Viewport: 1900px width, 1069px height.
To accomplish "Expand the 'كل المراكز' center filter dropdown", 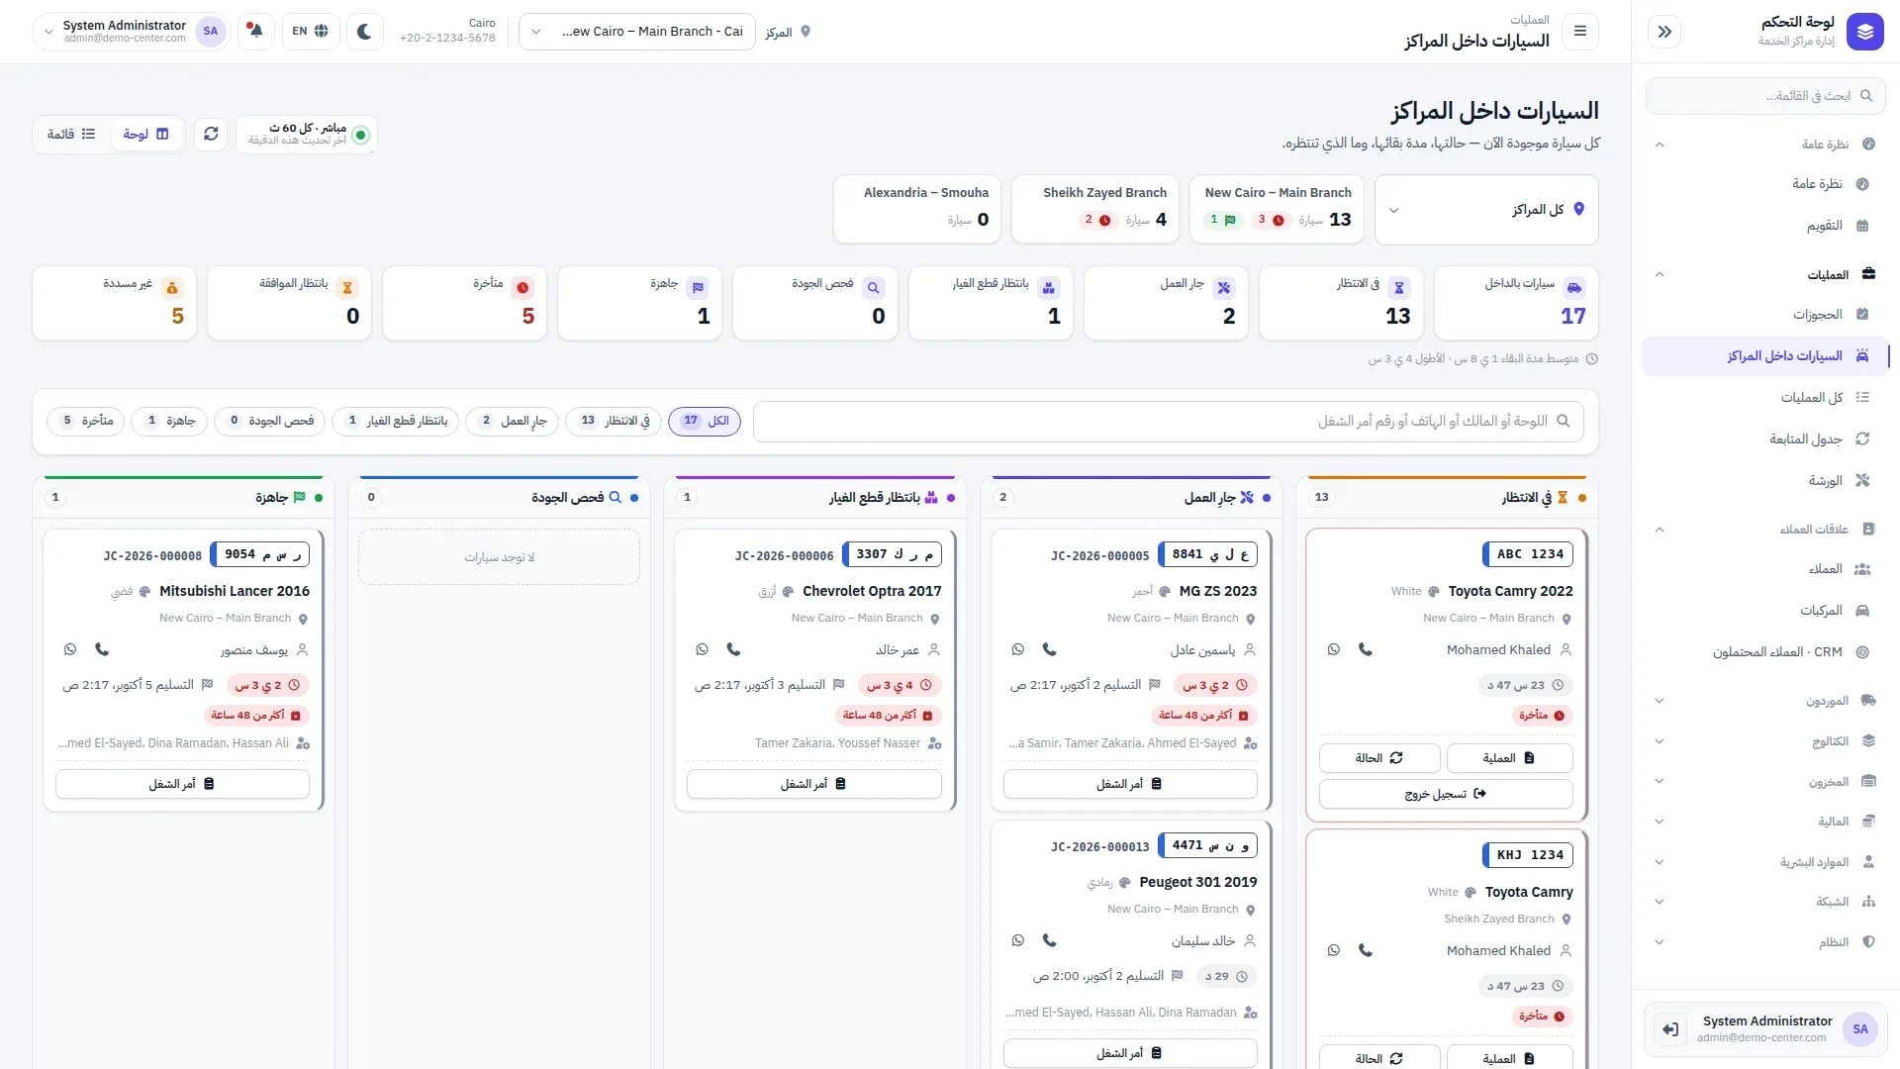I will point(1486,210).
